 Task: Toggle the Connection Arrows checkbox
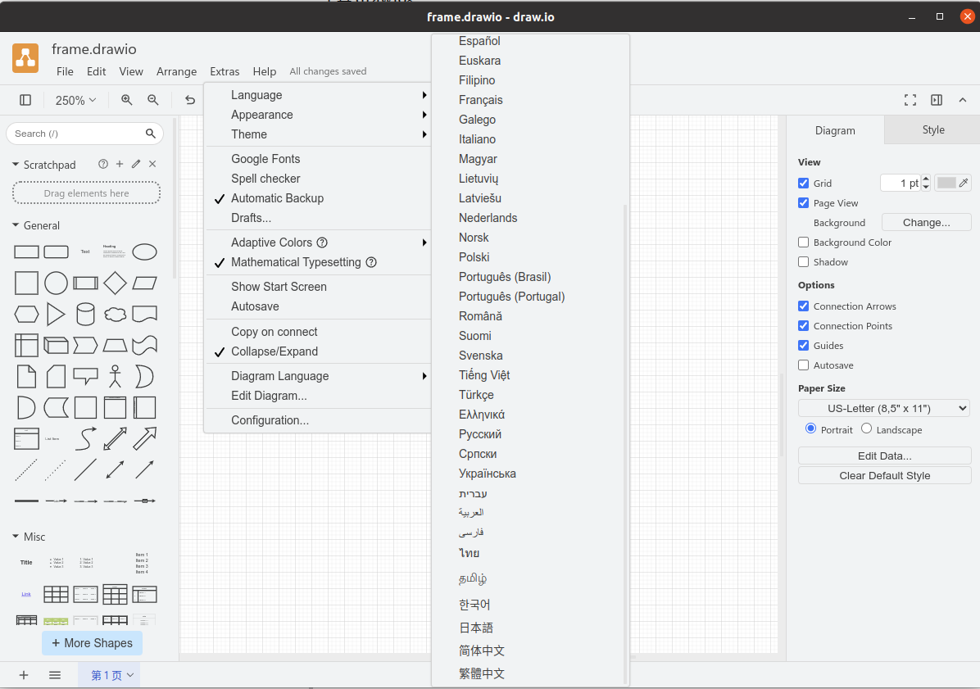tap(804, 306)
